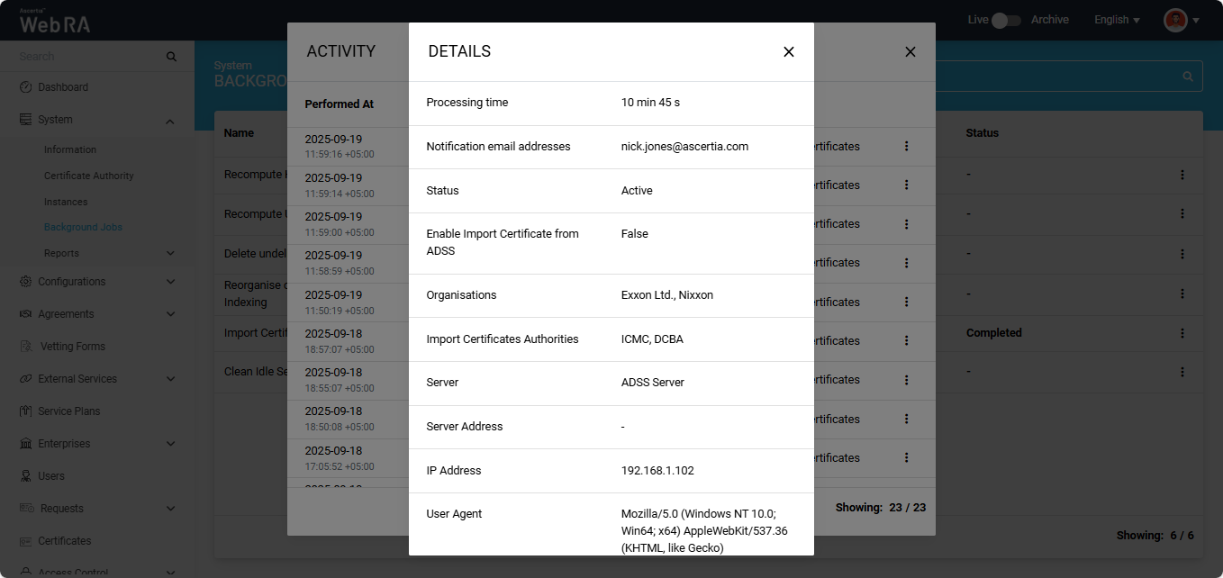Click the Users icon in sidebar

coord(25,476)
